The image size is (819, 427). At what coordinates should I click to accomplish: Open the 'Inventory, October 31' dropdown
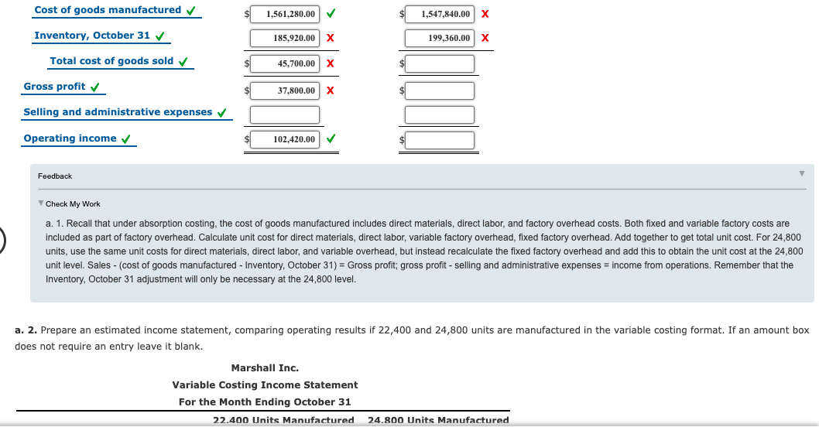(92, 36)
